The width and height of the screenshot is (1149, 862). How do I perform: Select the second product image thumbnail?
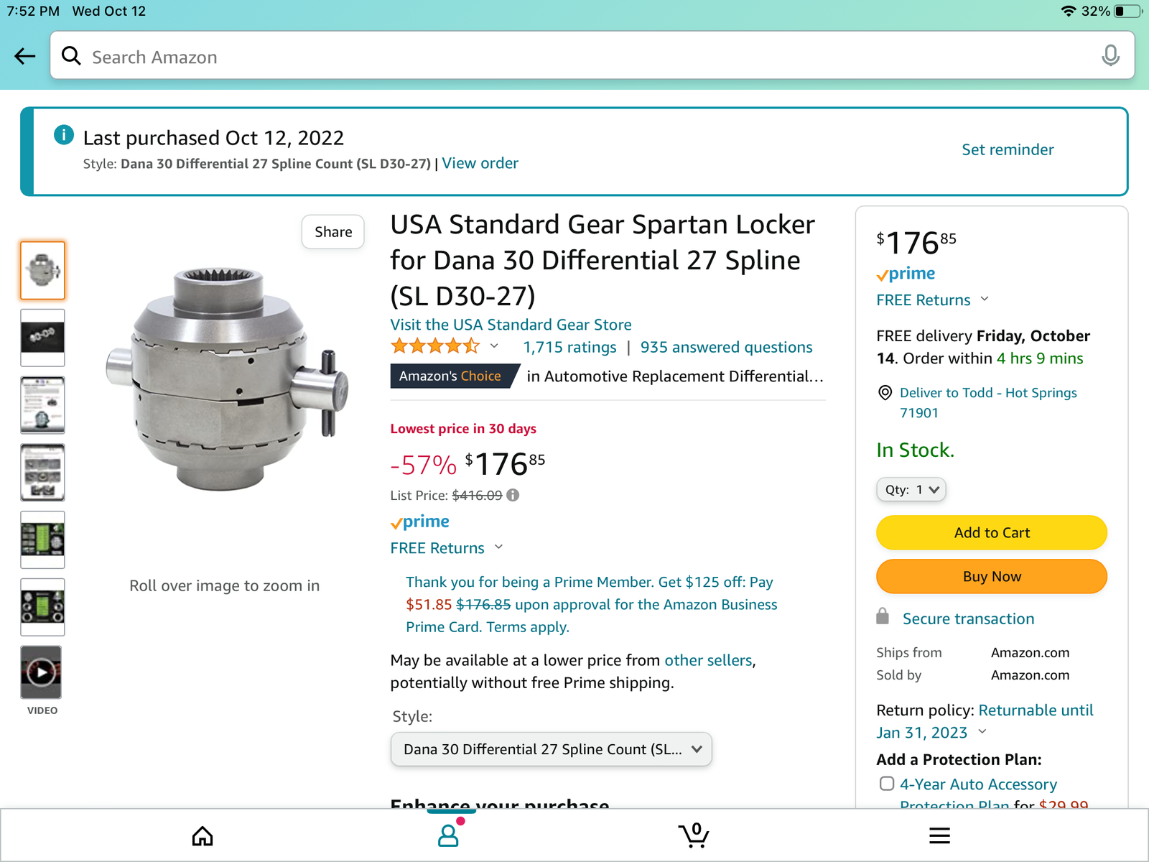[42, 338]
